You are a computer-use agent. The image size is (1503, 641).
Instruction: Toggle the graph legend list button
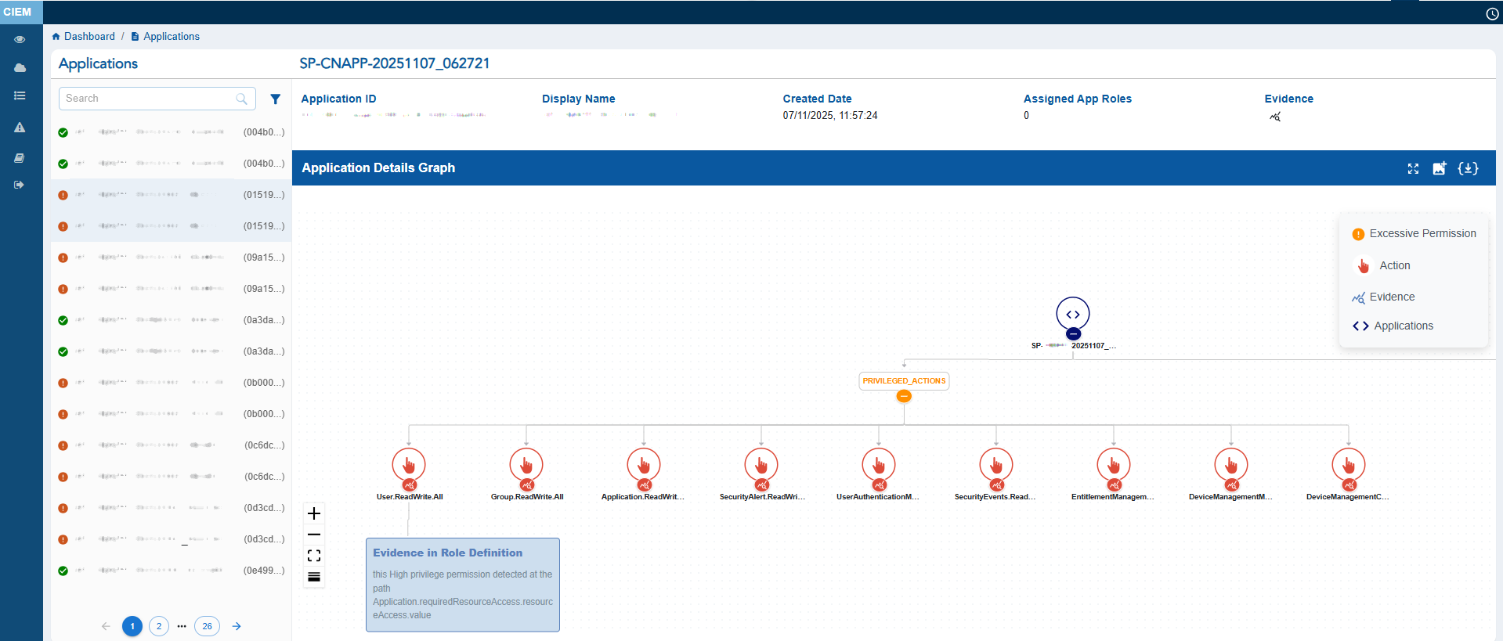tap(314, 577)
